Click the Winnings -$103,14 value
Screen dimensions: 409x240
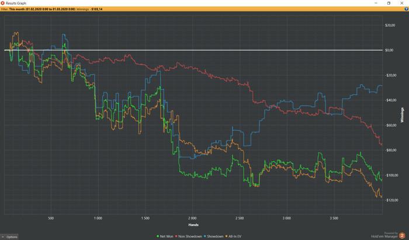coord(96,9)
